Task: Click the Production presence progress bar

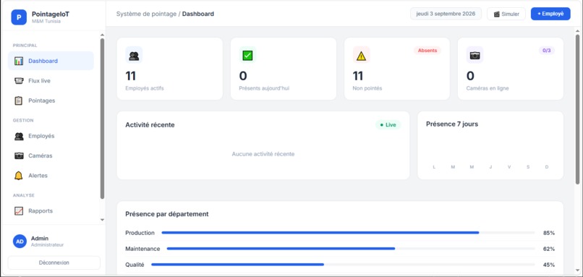Action: coord(348,233)
